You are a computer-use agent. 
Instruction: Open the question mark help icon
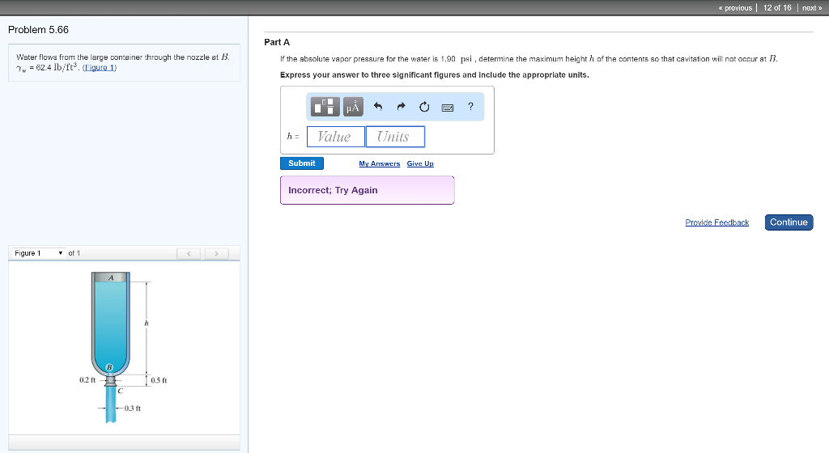[470, 106]
